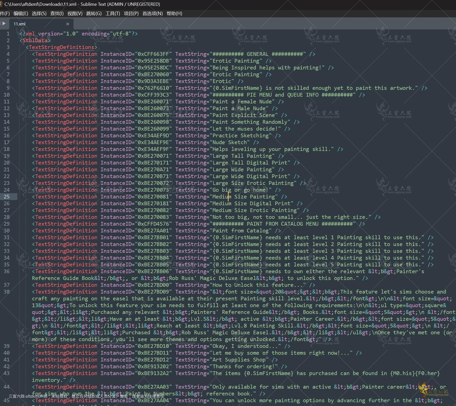This screenshot has width=456, height=406.
Task: Click the PAINT FROM CATALOG MENU header string
Action: coord(283,224)
